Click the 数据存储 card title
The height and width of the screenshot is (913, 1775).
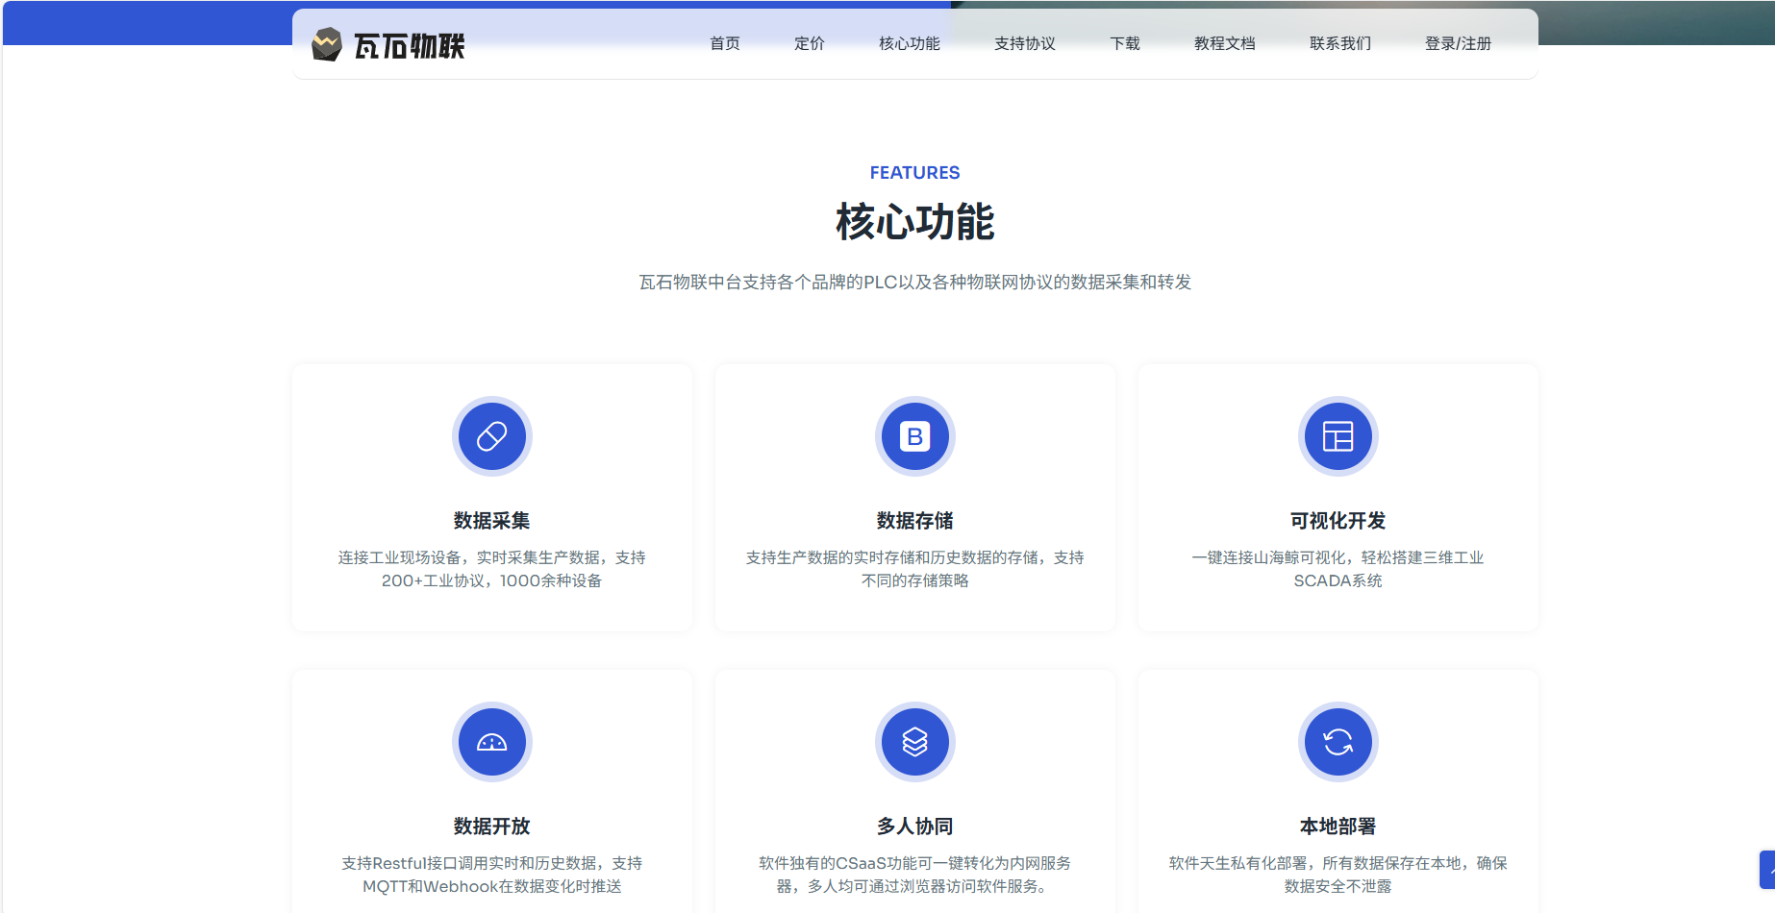click(x=915, y=521)
